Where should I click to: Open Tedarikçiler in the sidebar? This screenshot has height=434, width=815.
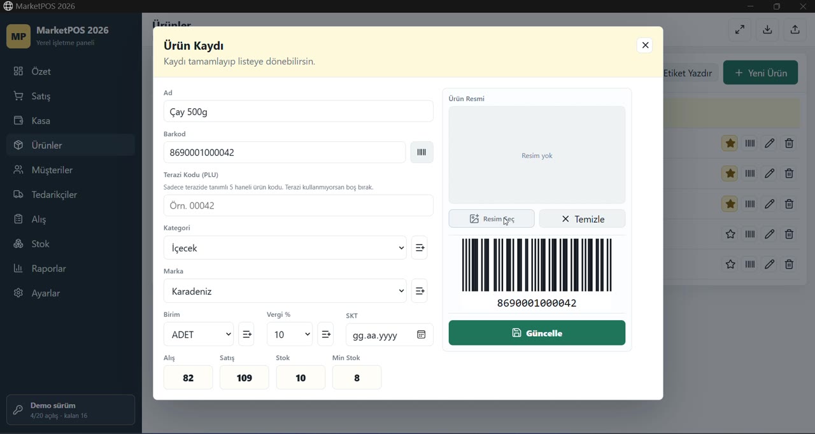click(x=71, y=195)
